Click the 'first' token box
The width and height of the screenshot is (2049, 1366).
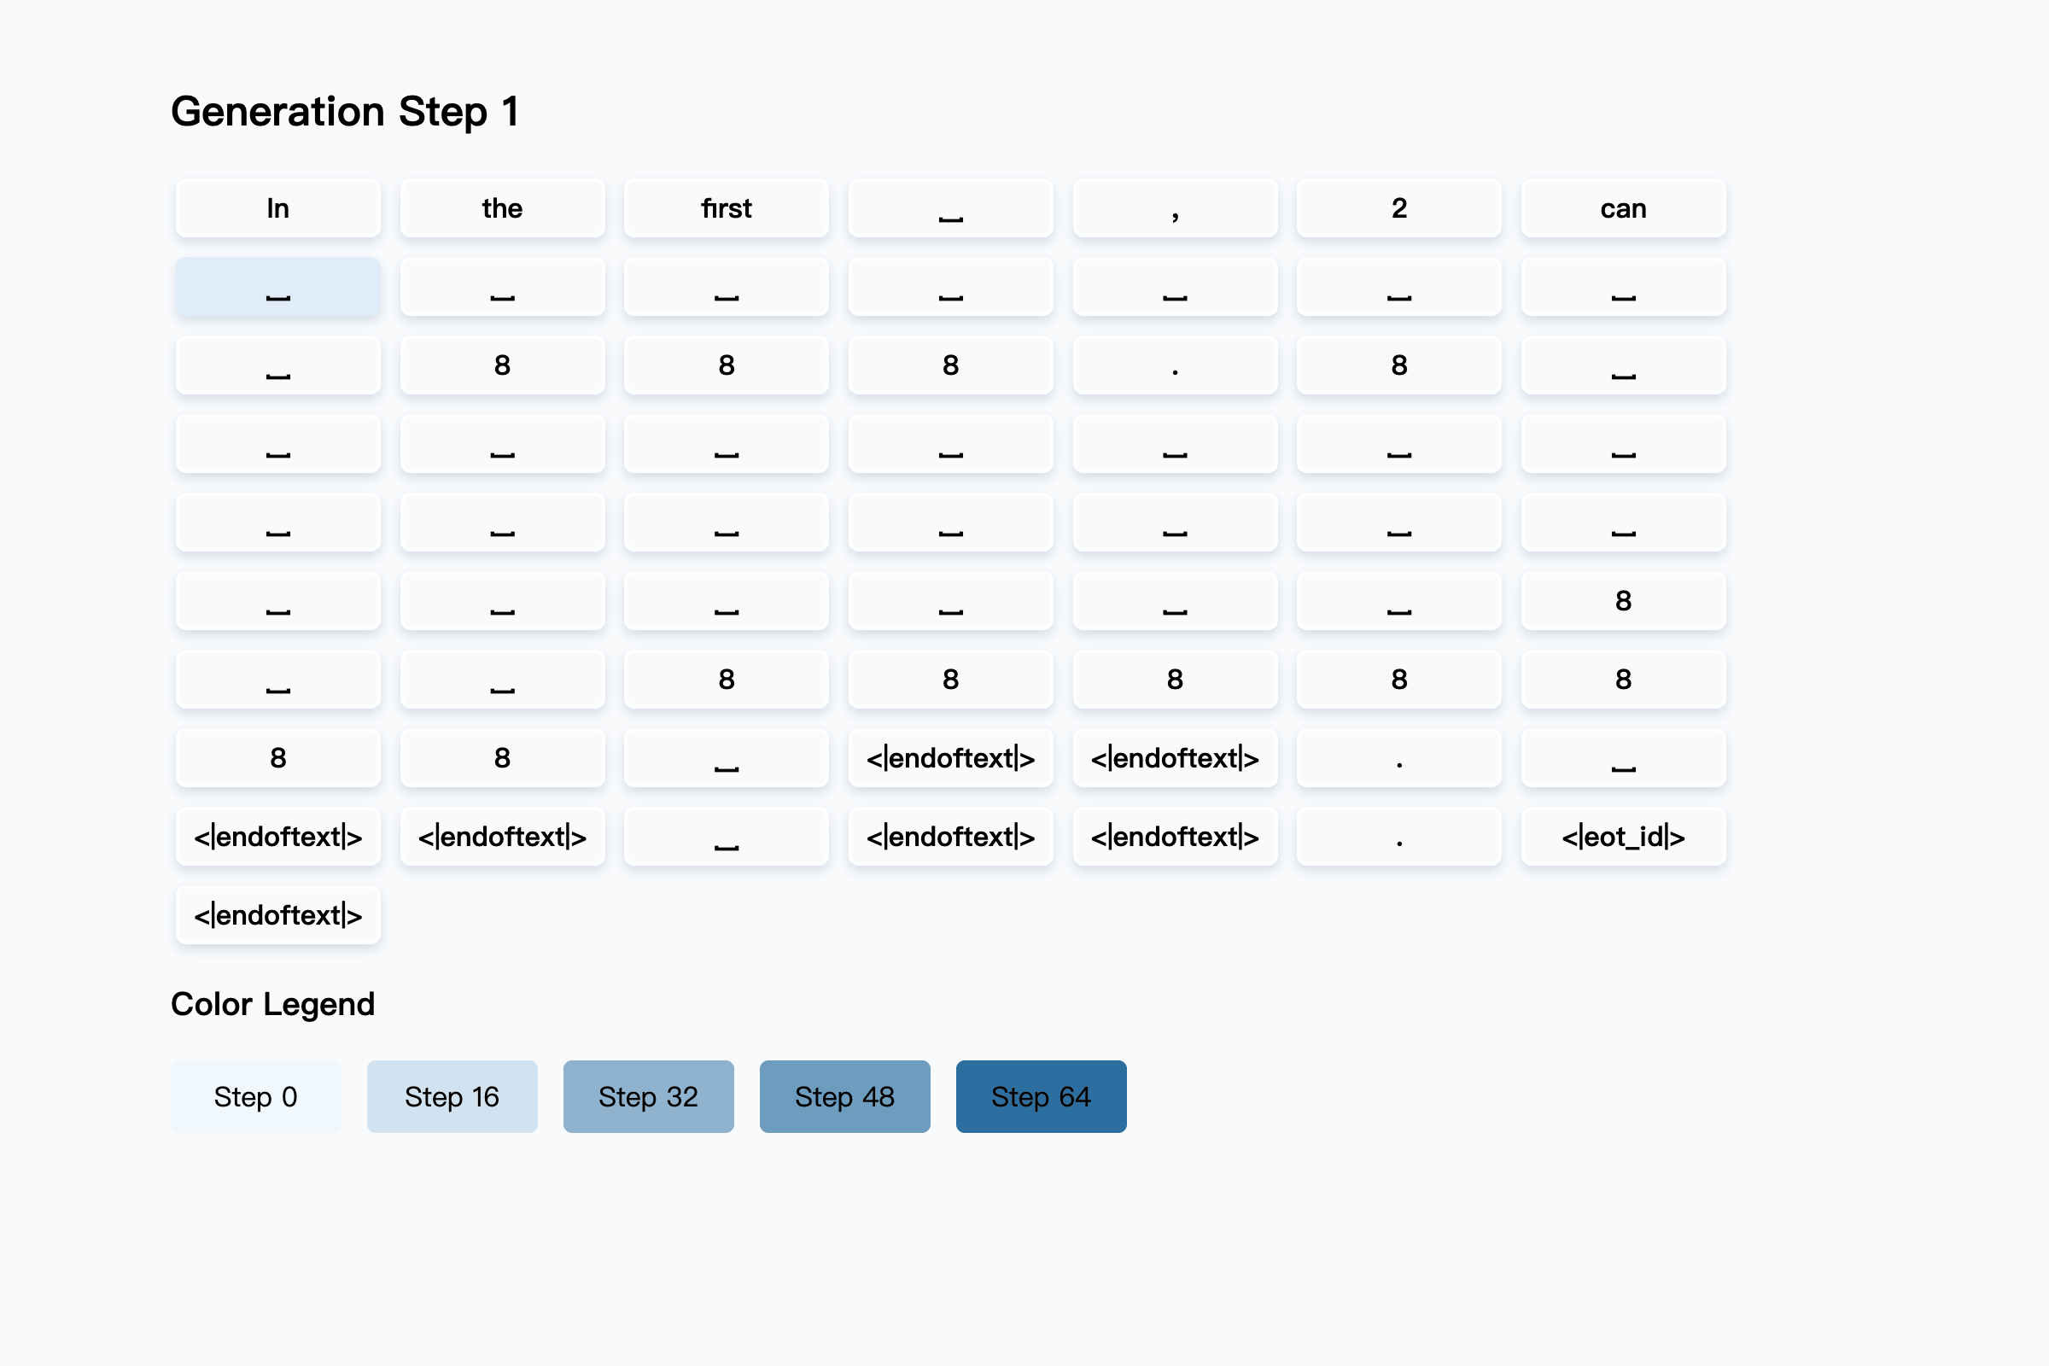(x=726, y=208)
